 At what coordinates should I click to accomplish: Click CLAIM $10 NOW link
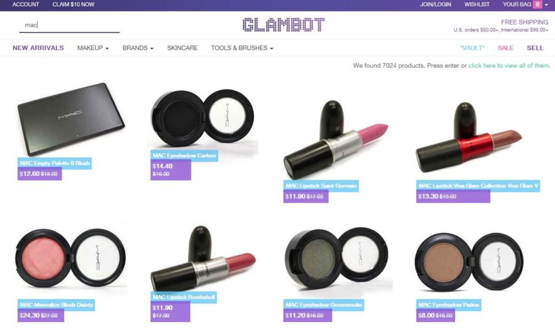click(x=73, y=4)
